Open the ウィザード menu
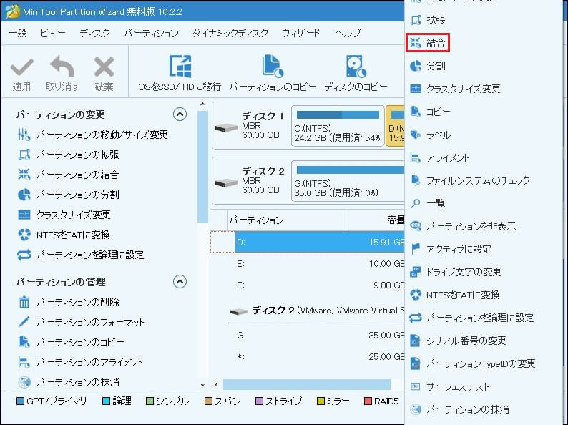568x425 pixels. pyautogui.click(x=300, y=34)
